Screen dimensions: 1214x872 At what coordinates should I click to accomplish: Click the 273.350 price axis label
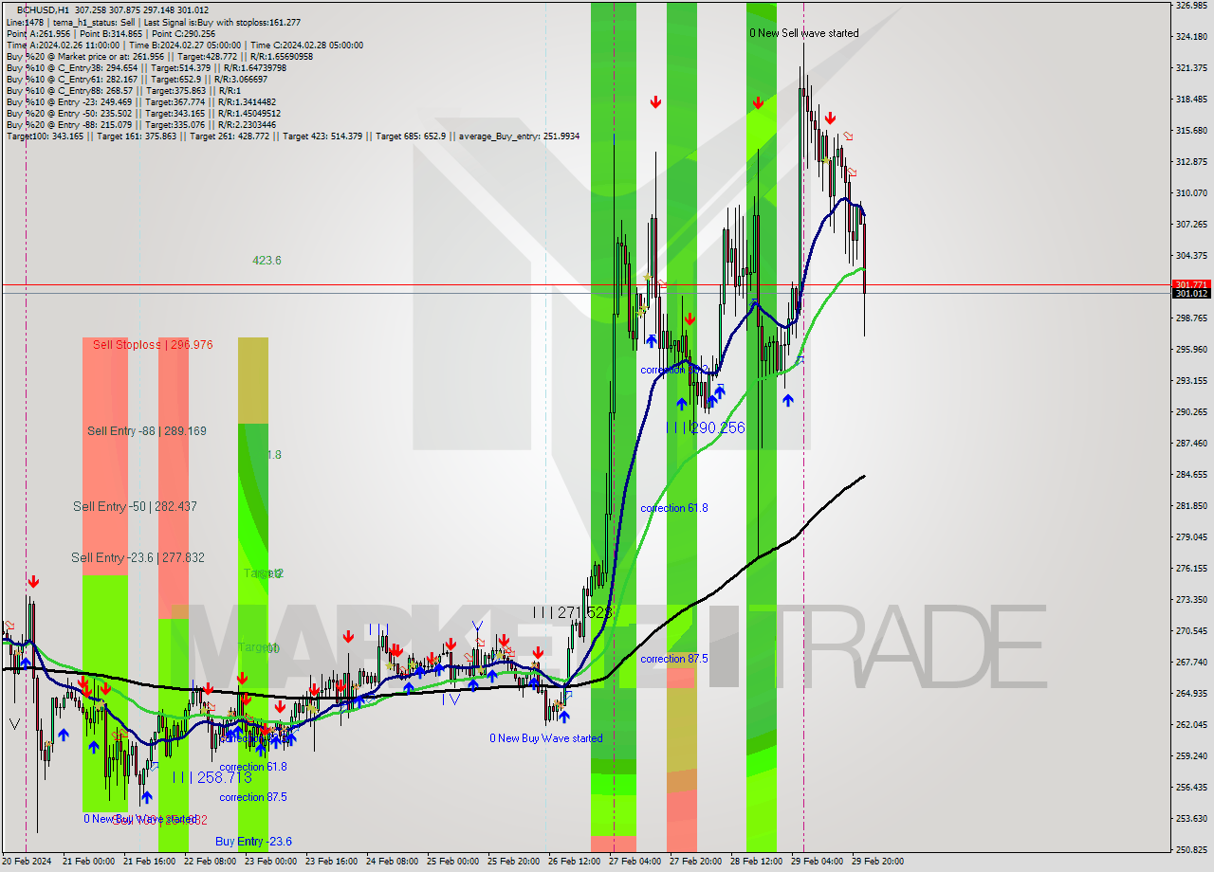[1191, 600]
